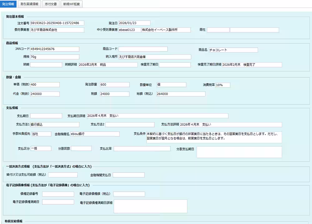
Task: Focus the 分割支払期日 text area
Action: 239,152
